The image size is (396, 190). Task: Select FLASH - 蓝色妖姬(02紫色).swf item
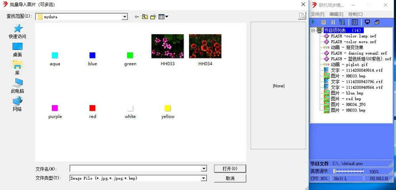coord(361,59)
